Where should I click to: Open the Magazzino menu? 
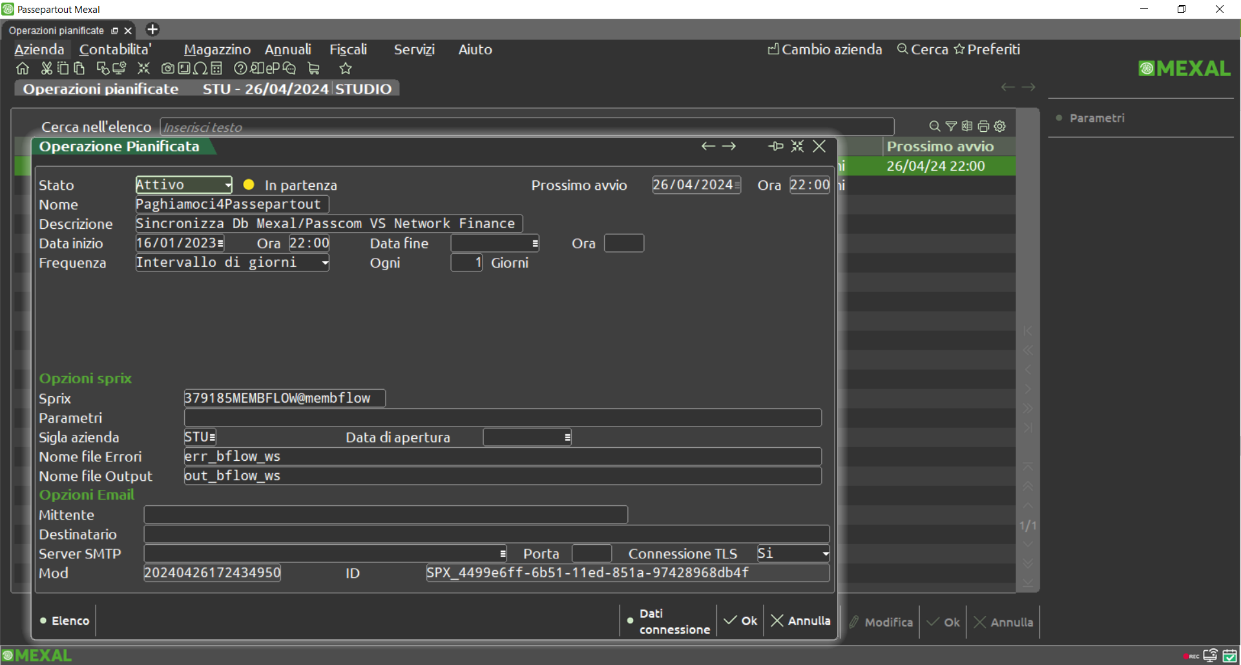[217, 50]
